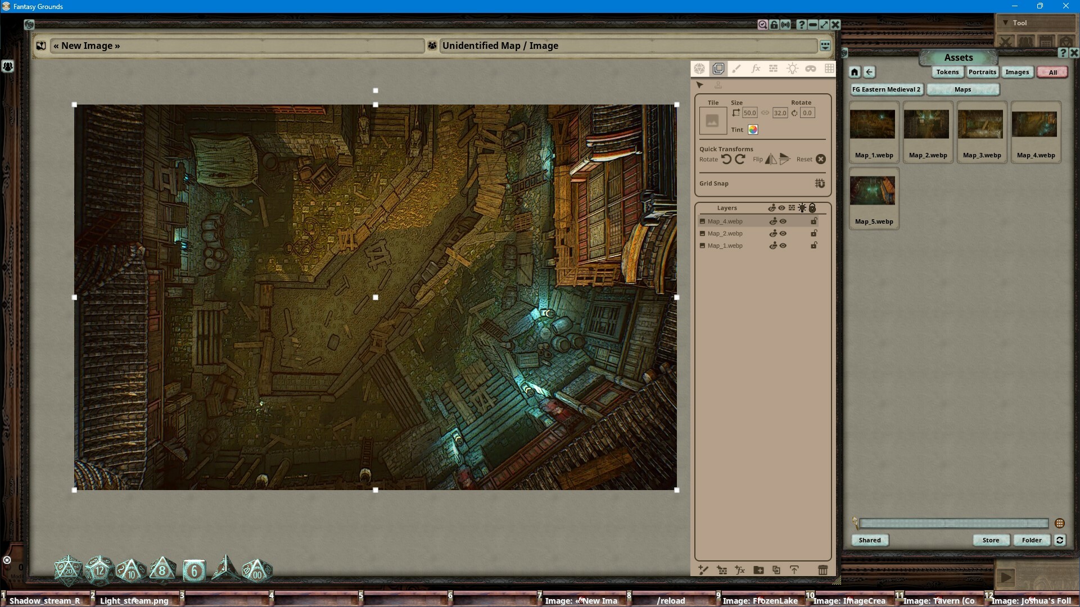This screenshot has height=607, width=1080.
Task: Lock the Map_1.webp layer
Action: tap(814, 246)
